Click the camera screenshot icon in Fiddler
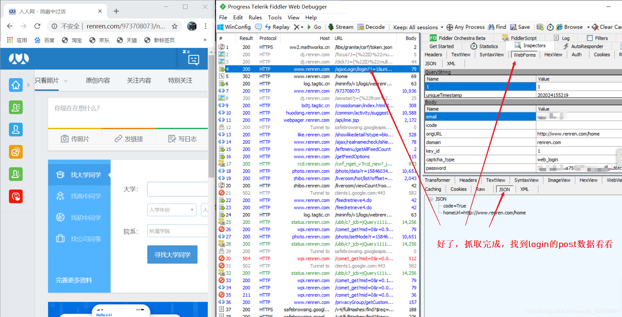The image size is (622, 317). (x=540, y=27)
